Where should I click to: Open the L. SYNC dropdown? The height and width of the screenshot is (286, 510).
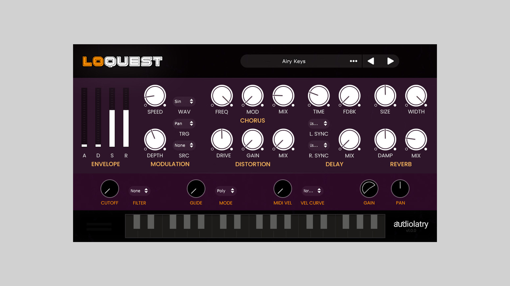point(318,123)
